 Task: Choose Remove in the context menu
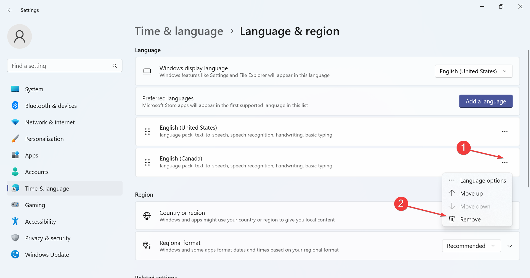tap(477, 220)
